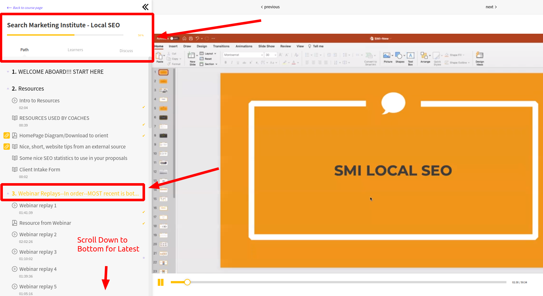Click completion checkmark for RESOURCES USED BY COACHES
This screenshot has height=296, width=543.
pos(144,125)
